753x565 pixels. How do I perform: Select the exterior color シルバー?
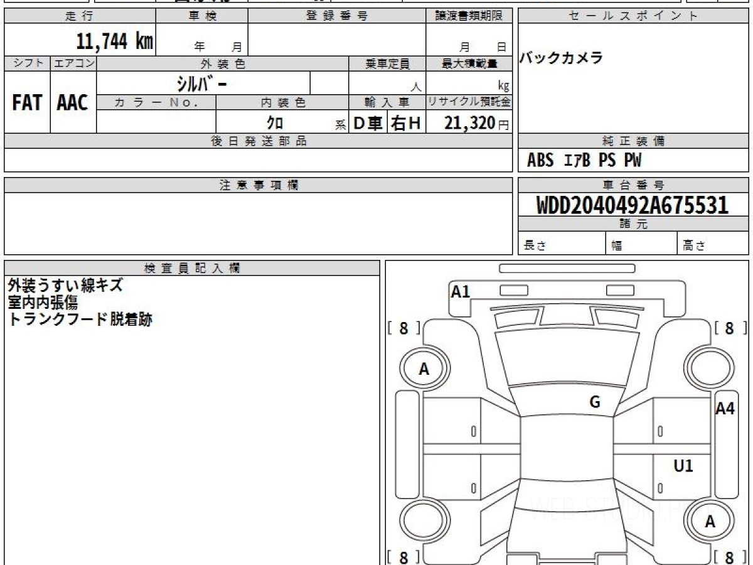point(202,83)
